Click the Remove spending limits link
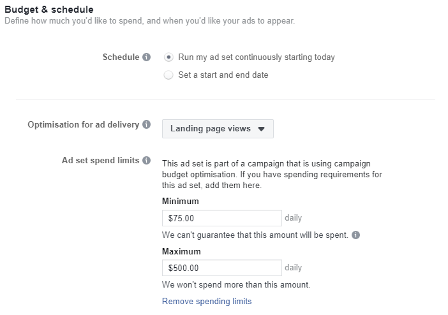Viewport: 448px width, 315px height. 207,301
